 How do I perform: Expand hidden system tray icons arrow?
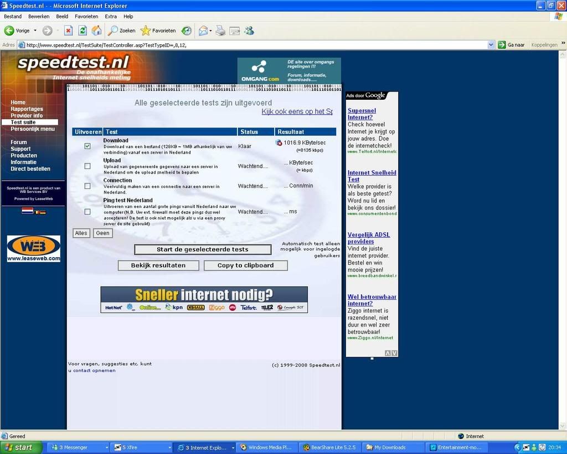click(517, 447)
